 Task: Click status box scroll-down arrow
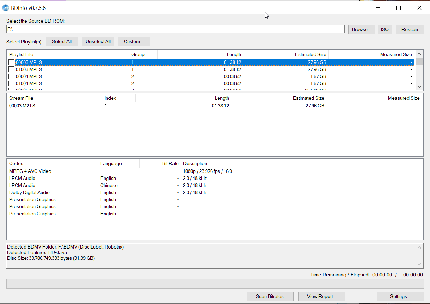point(419,264)
